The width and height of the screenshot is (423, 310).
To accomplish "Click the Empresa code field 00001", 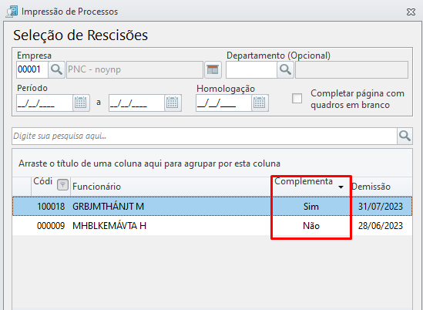I will tap(32, 69).
